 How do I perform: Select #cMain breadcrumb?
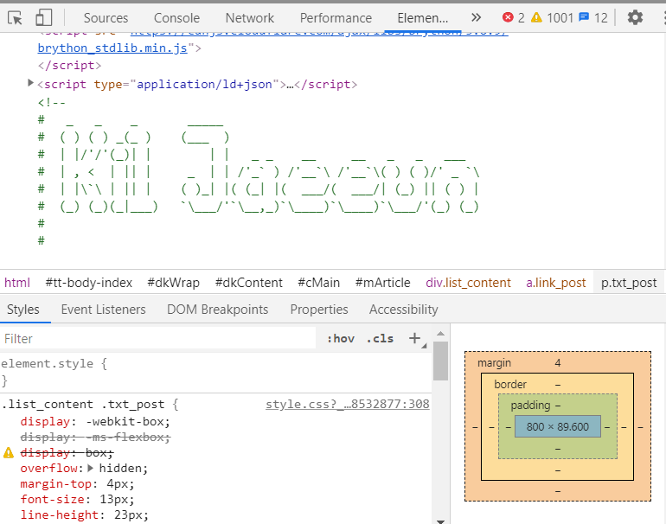tap(318, 283)
